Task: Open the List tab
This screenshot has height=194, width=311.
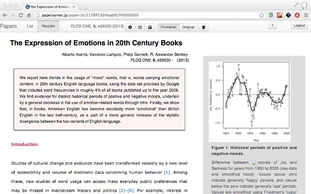Action: pos(30,26)
